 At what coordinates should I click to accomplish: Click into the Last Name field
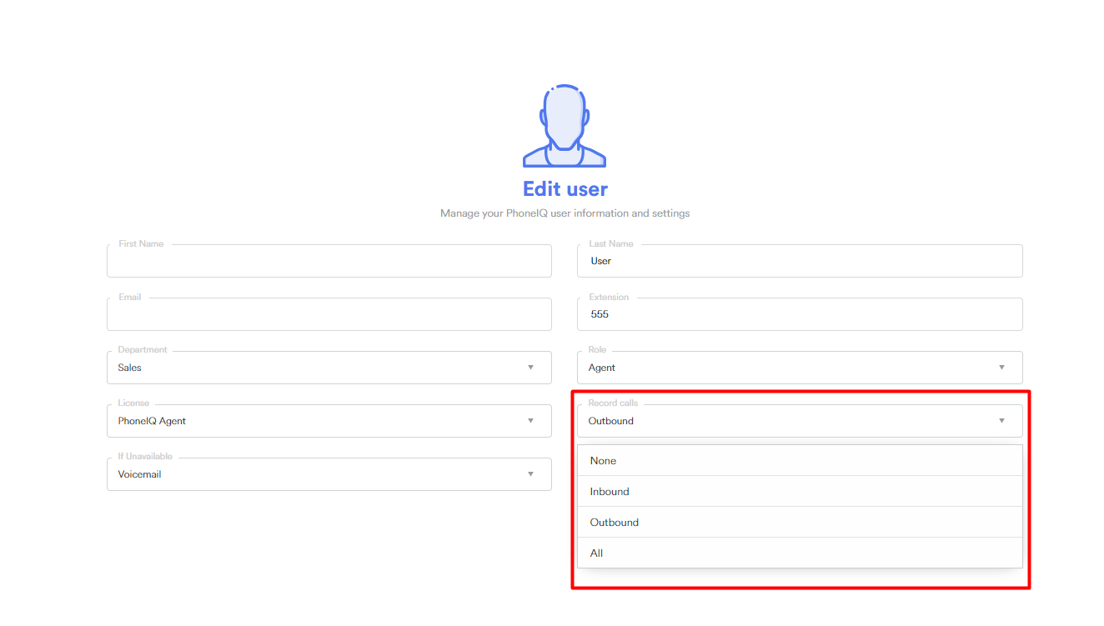[799, 261]
